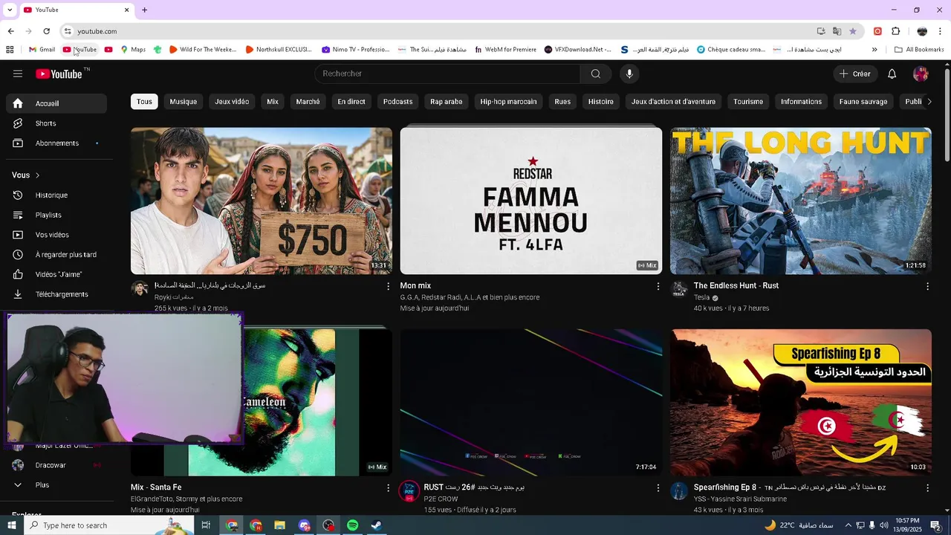Open options menu for Mon mix
Screen dimensions: 951x535
click(x=658, y=286)
